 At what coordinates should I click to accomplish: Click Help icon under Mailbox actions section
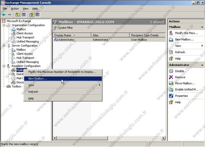(171, 58)
